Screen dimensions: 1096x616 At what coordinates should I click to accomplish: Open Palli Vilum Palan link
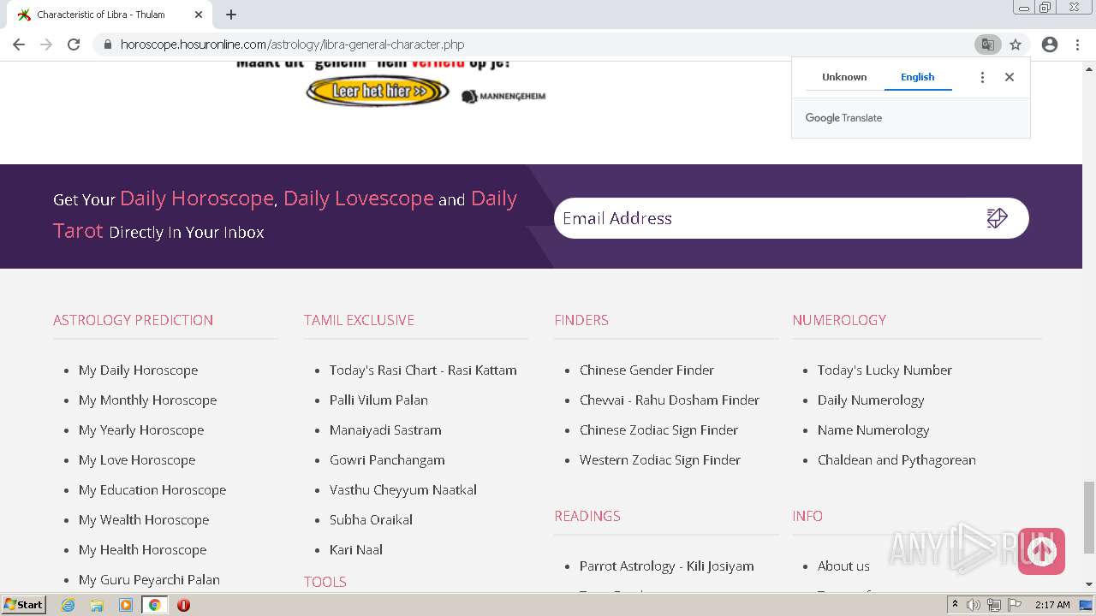tap(378, 400)
